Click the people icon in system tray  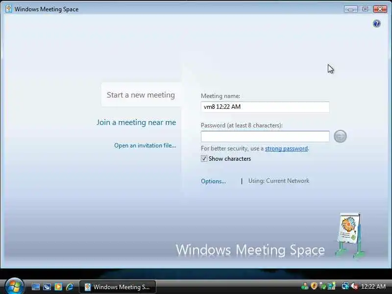point(305,286)
